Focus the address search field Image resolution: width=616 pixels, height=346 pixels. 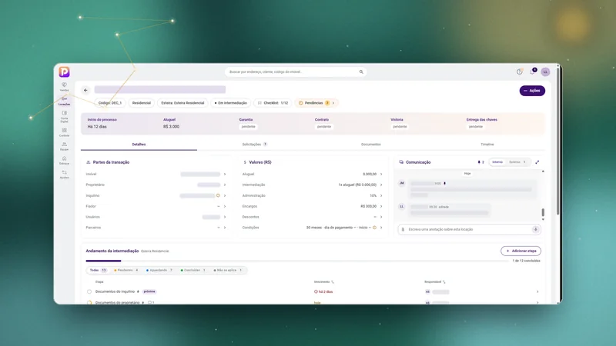click(x=296, y=72)
